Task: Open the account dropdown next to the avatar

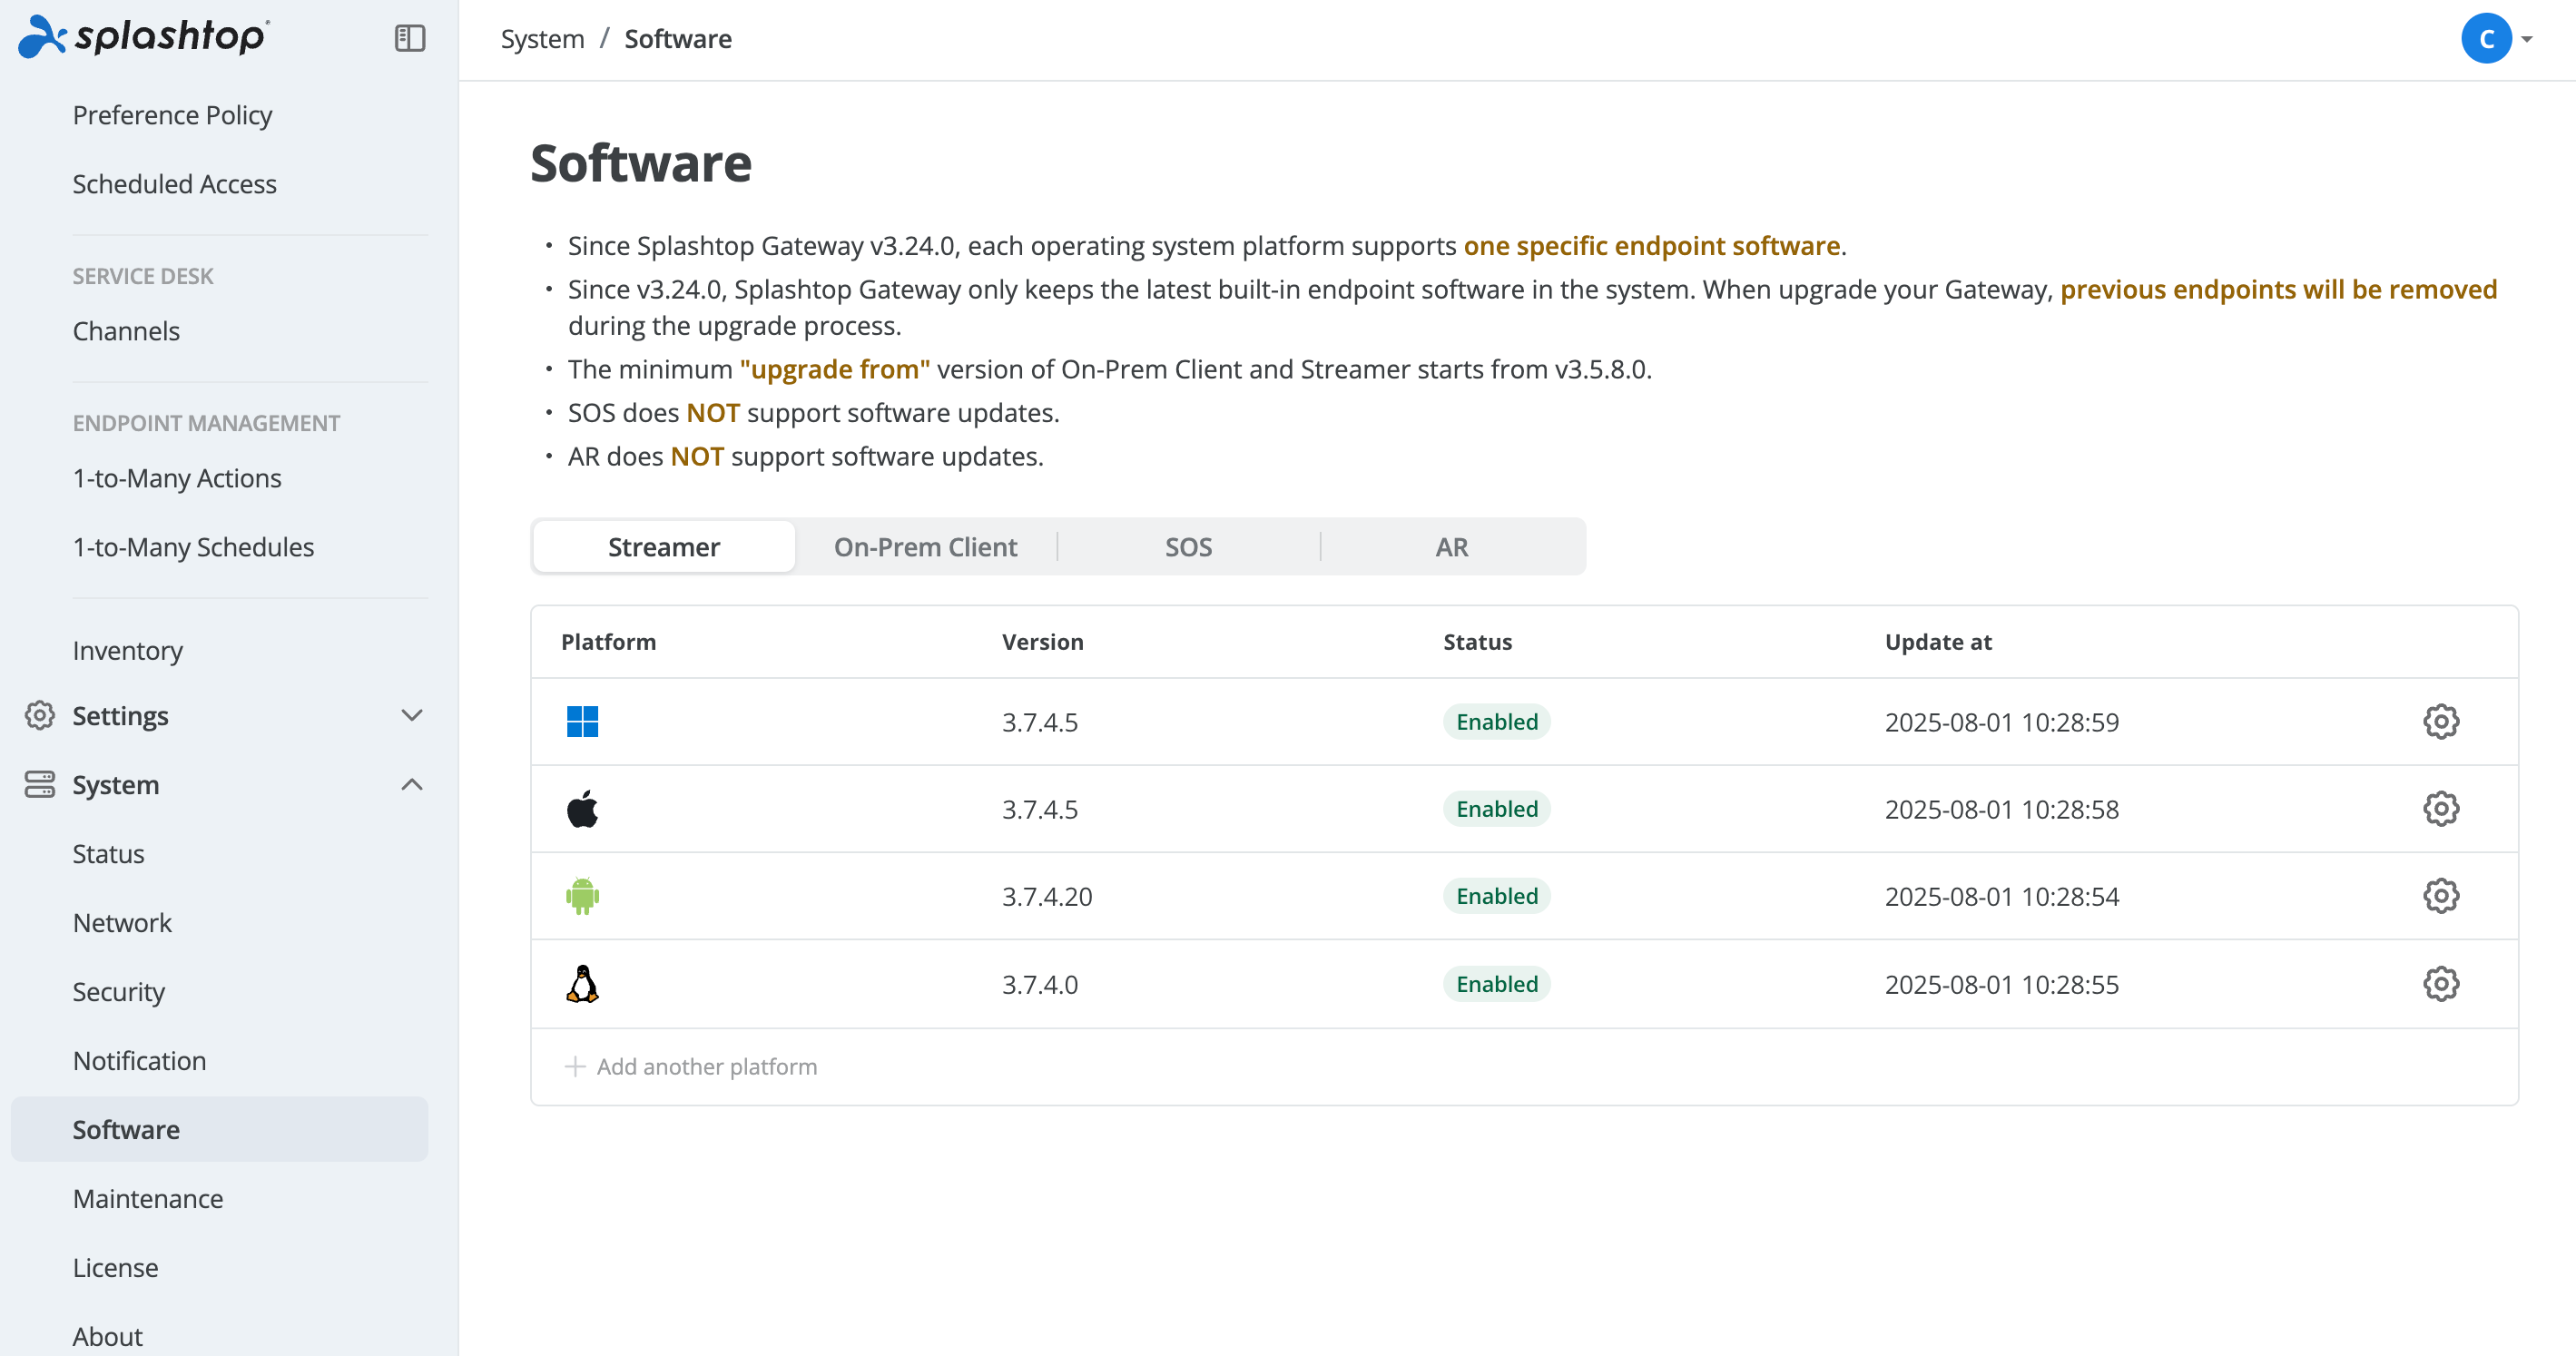Action: pyautogui.click(x=2527, y=38)
